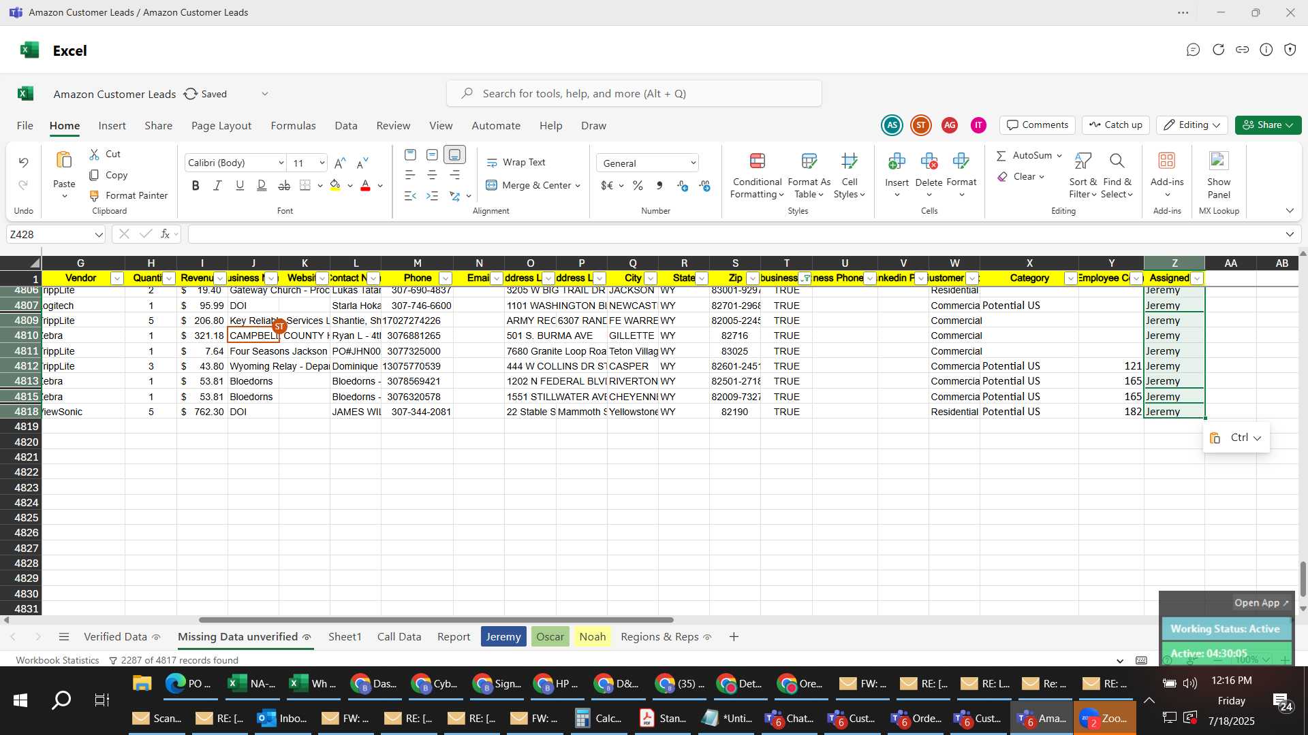The image size is (1308, 735).
Task: Click Increase Decimal icon
Action: tap(683, 186)
